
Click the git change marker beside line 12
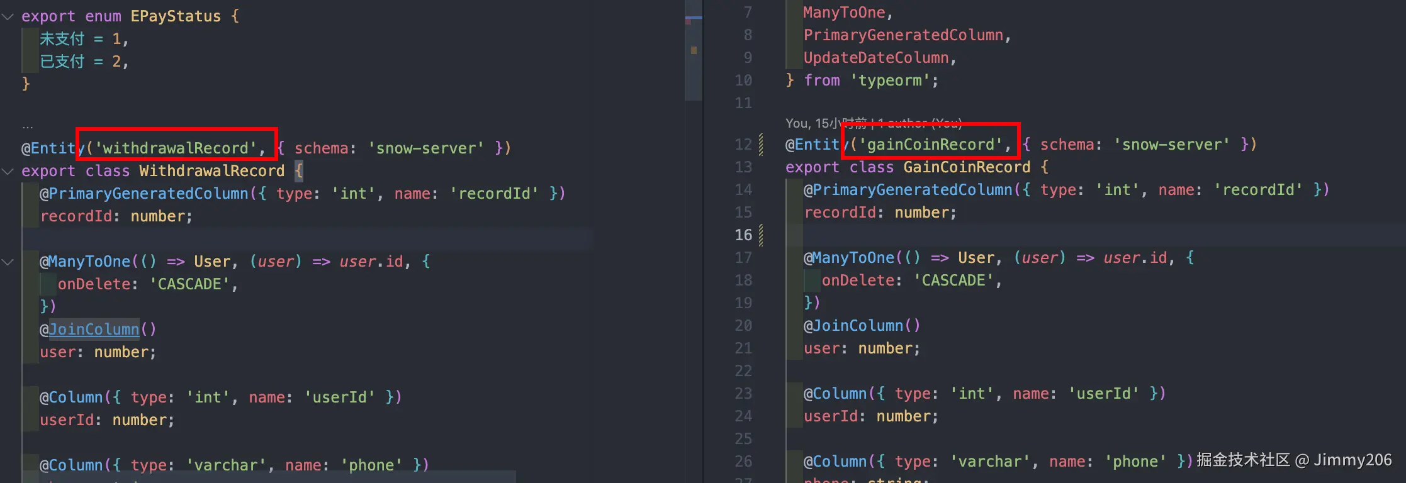(x=762, y=145)
